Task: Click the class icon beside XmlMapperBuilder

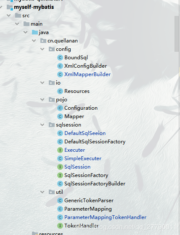Action: click(60, 74)
